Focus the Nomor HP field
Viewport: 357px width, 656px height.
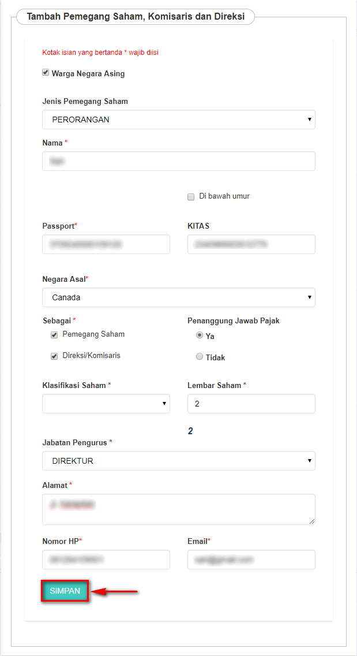tap(106, 560)
